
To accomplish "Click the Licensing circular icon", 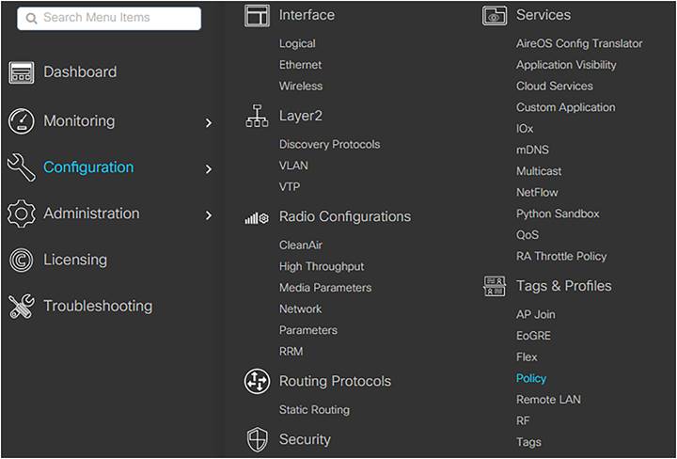I will 21,260.
